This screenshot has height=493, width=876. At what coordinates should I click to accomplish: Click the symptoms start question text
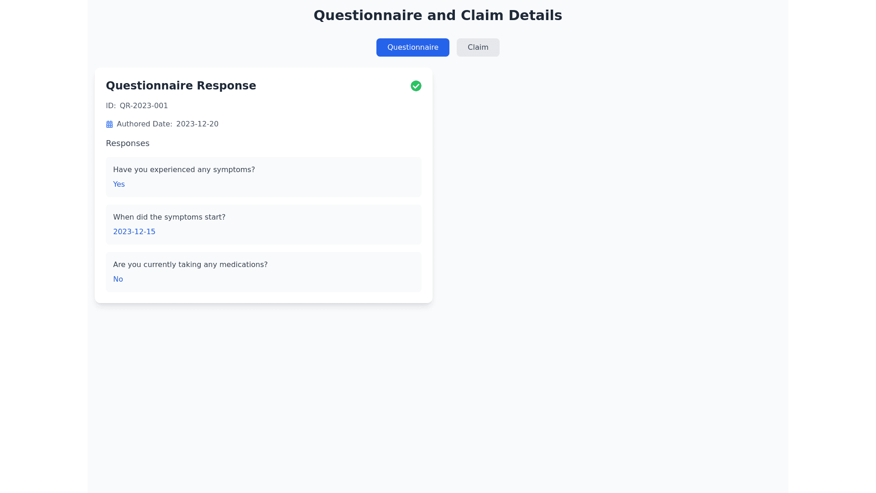(169, 217)
